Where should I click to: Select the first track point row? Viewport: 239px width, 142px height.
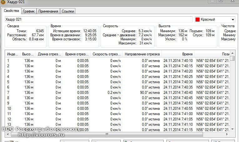94,60
